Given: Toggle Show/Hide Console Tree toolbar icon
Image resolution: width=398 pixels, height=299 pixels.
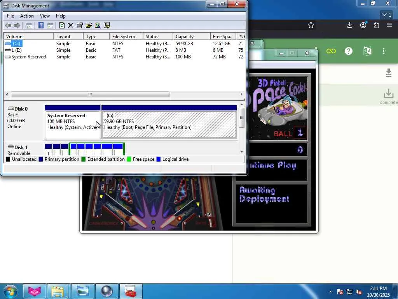Looking at the screenshot, I should [x=29, y=25].
